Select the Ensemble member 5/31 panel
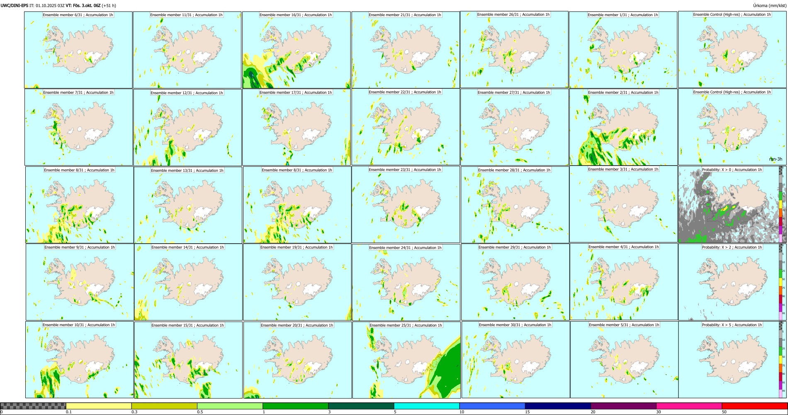Image resolution: width=788 pixels, height=415 pixels. click(x=624, y=360)
